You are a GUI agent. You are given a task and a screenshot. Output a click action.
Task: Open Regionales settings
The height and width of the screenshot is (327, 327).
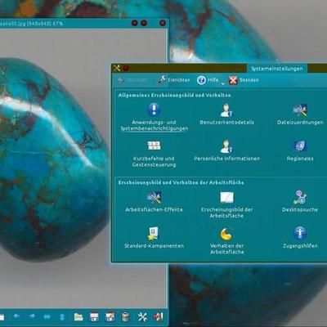pos(300,150)
